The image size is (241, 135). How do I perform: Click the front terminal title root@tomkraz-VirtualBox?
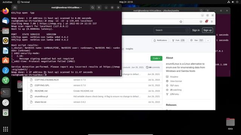[x=66, y=7]
